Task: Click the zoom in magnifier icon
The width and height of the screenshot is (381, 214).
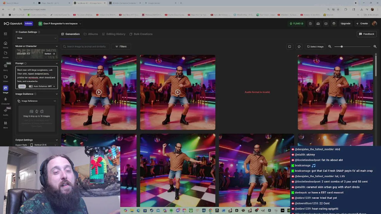Action: click(375, 46)
